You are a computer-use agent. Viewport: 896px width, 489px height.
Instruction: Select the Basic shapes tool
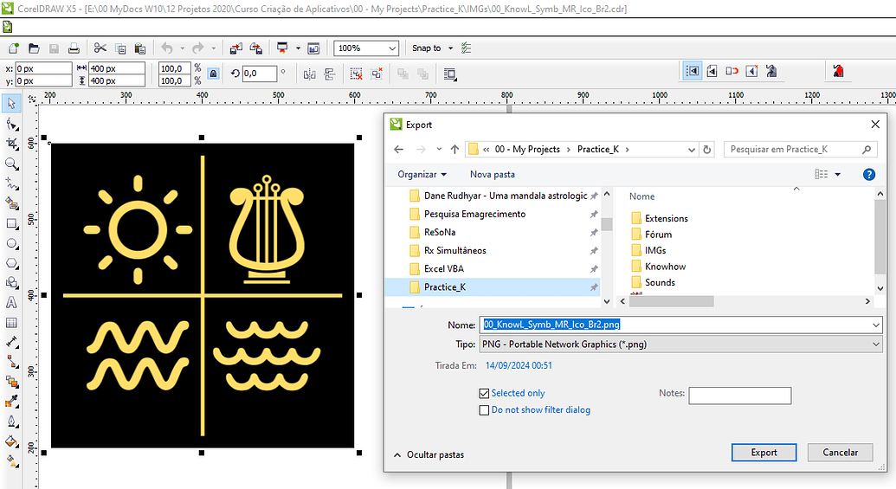point(11,283)
